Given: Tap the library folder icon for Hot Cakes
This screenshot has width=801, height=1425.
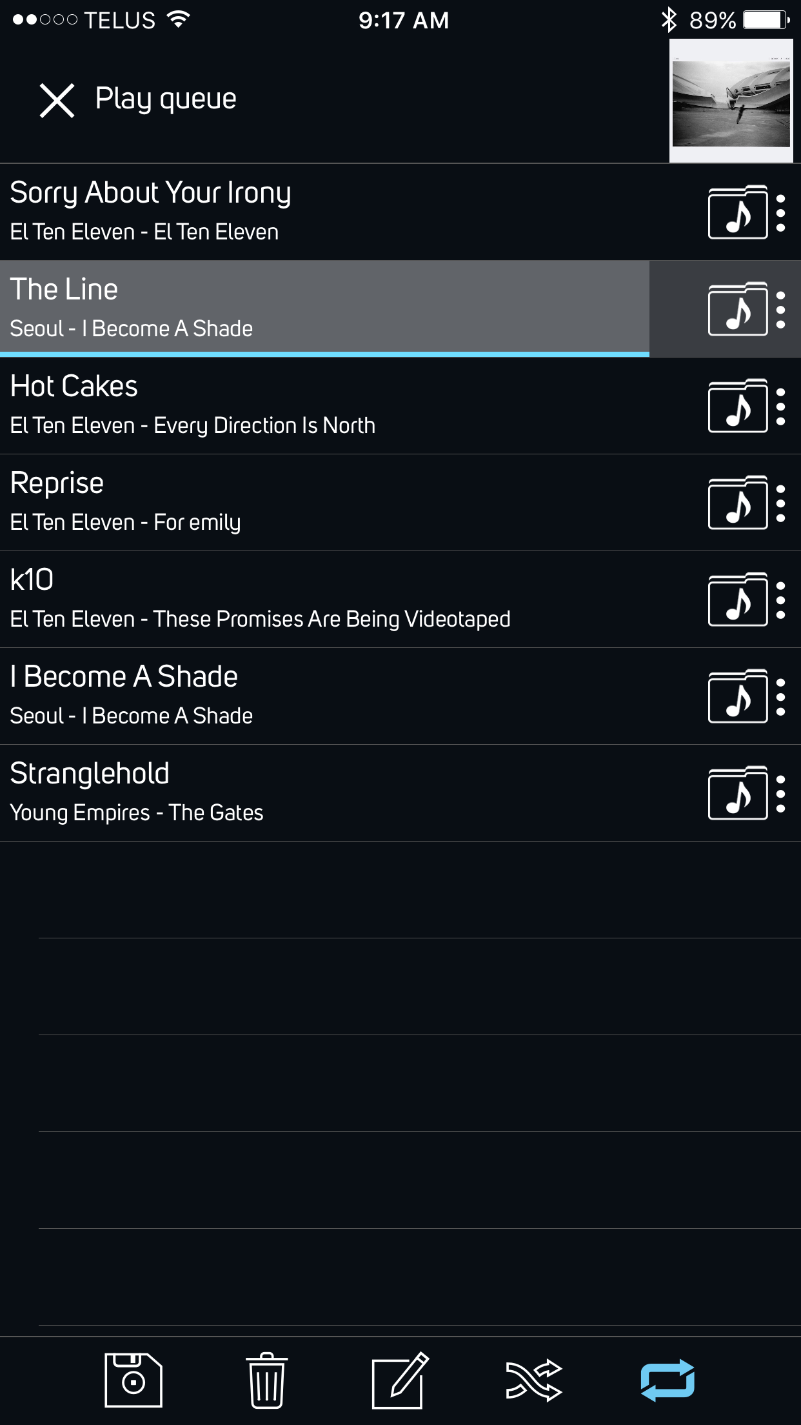Looking at the screenshot, I should pos(738,406).
